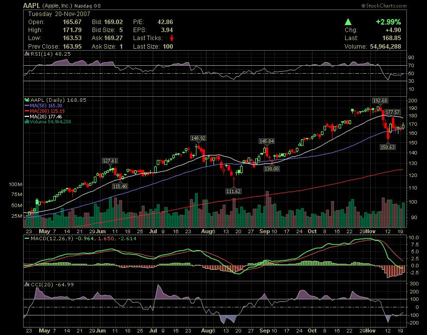Click the volume bars icon in chart legend
427x335 pixels.
(27, 122)
